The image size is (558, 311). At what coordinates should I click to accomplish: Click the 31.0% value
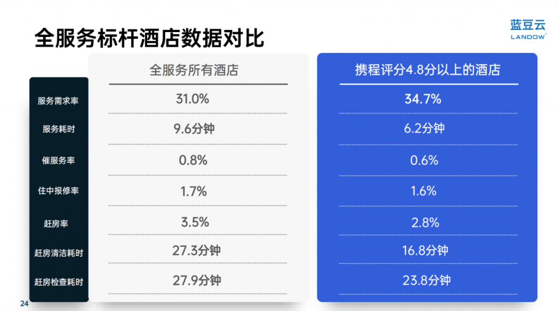[192, 99]
